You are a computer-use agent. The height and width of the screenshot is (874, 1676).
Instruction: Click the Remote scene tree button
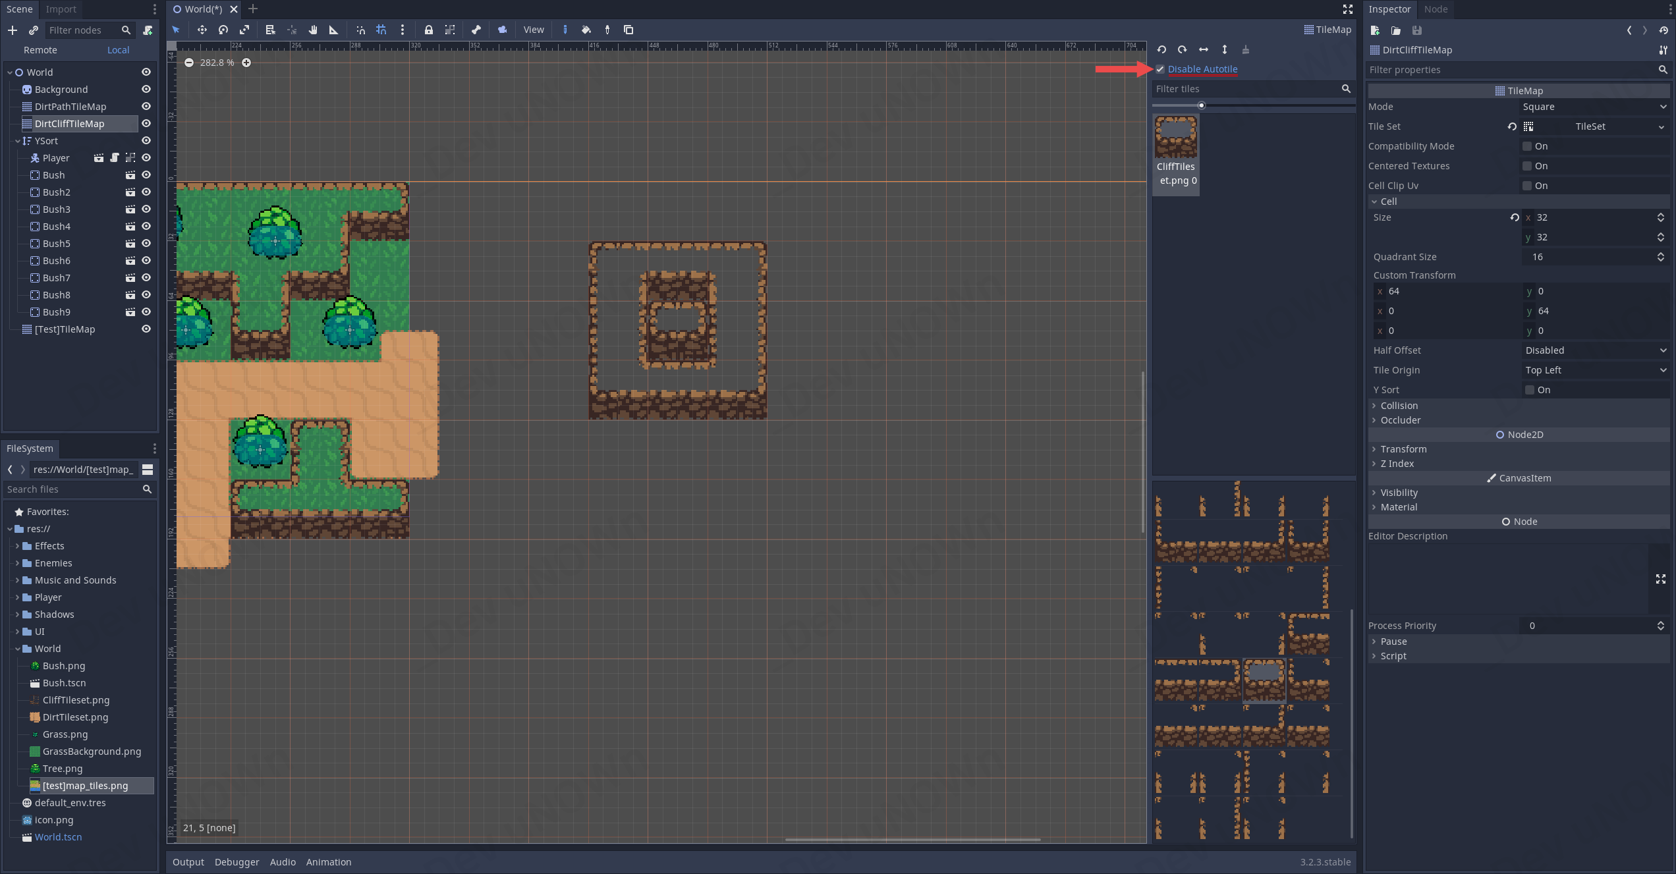(x=40, y=50)
